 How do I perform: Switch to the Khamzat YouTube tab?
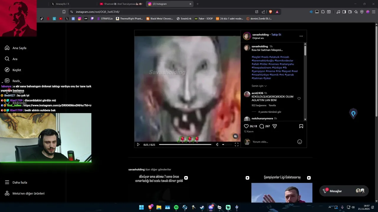(121, 4)
